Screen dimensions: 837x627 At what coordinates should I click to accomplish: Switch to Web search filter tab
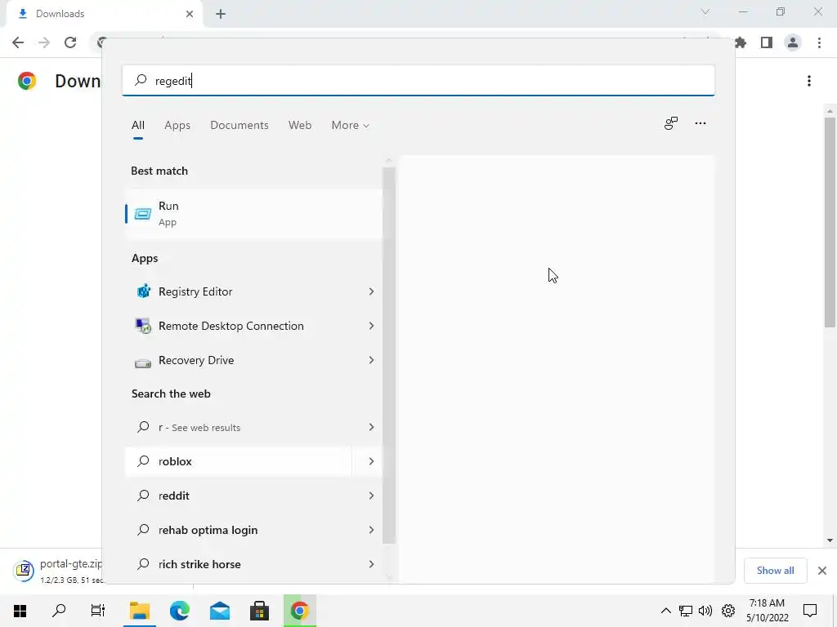(300, 125)
